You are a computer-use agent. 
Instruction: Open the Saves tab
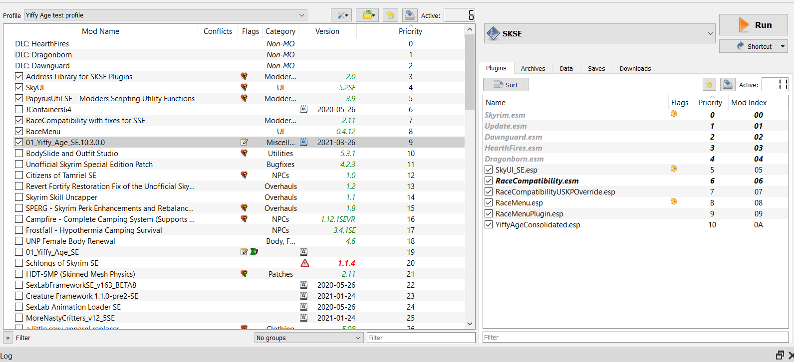(596, 68)
